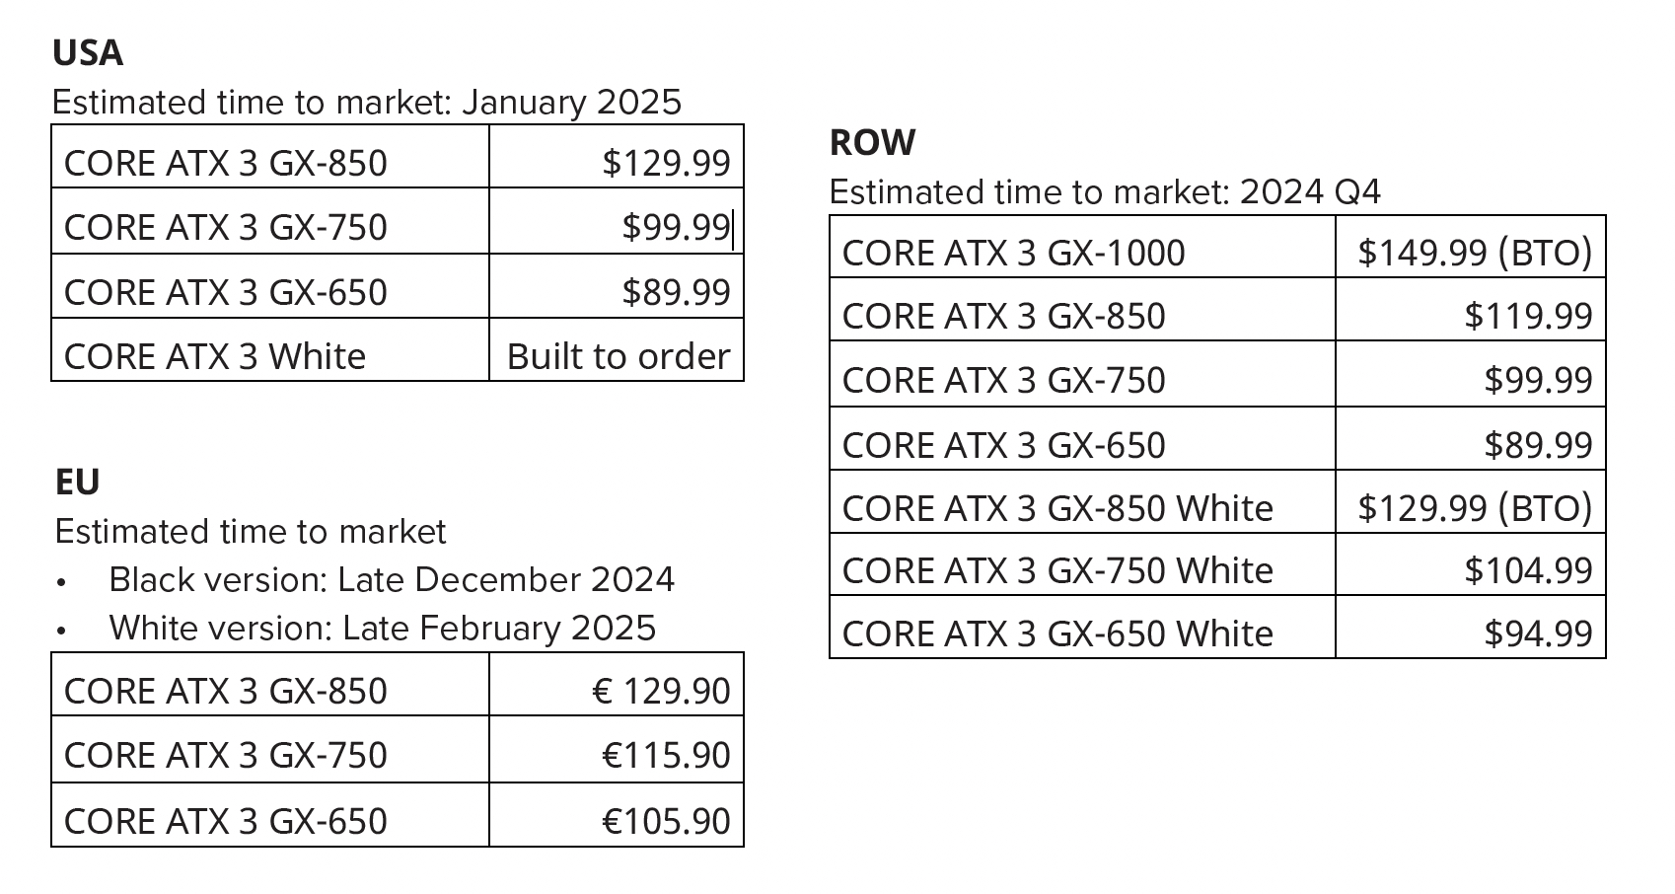Select the $104.99 price cell
Screen dimensions: 1675x894
point(1528,570)
